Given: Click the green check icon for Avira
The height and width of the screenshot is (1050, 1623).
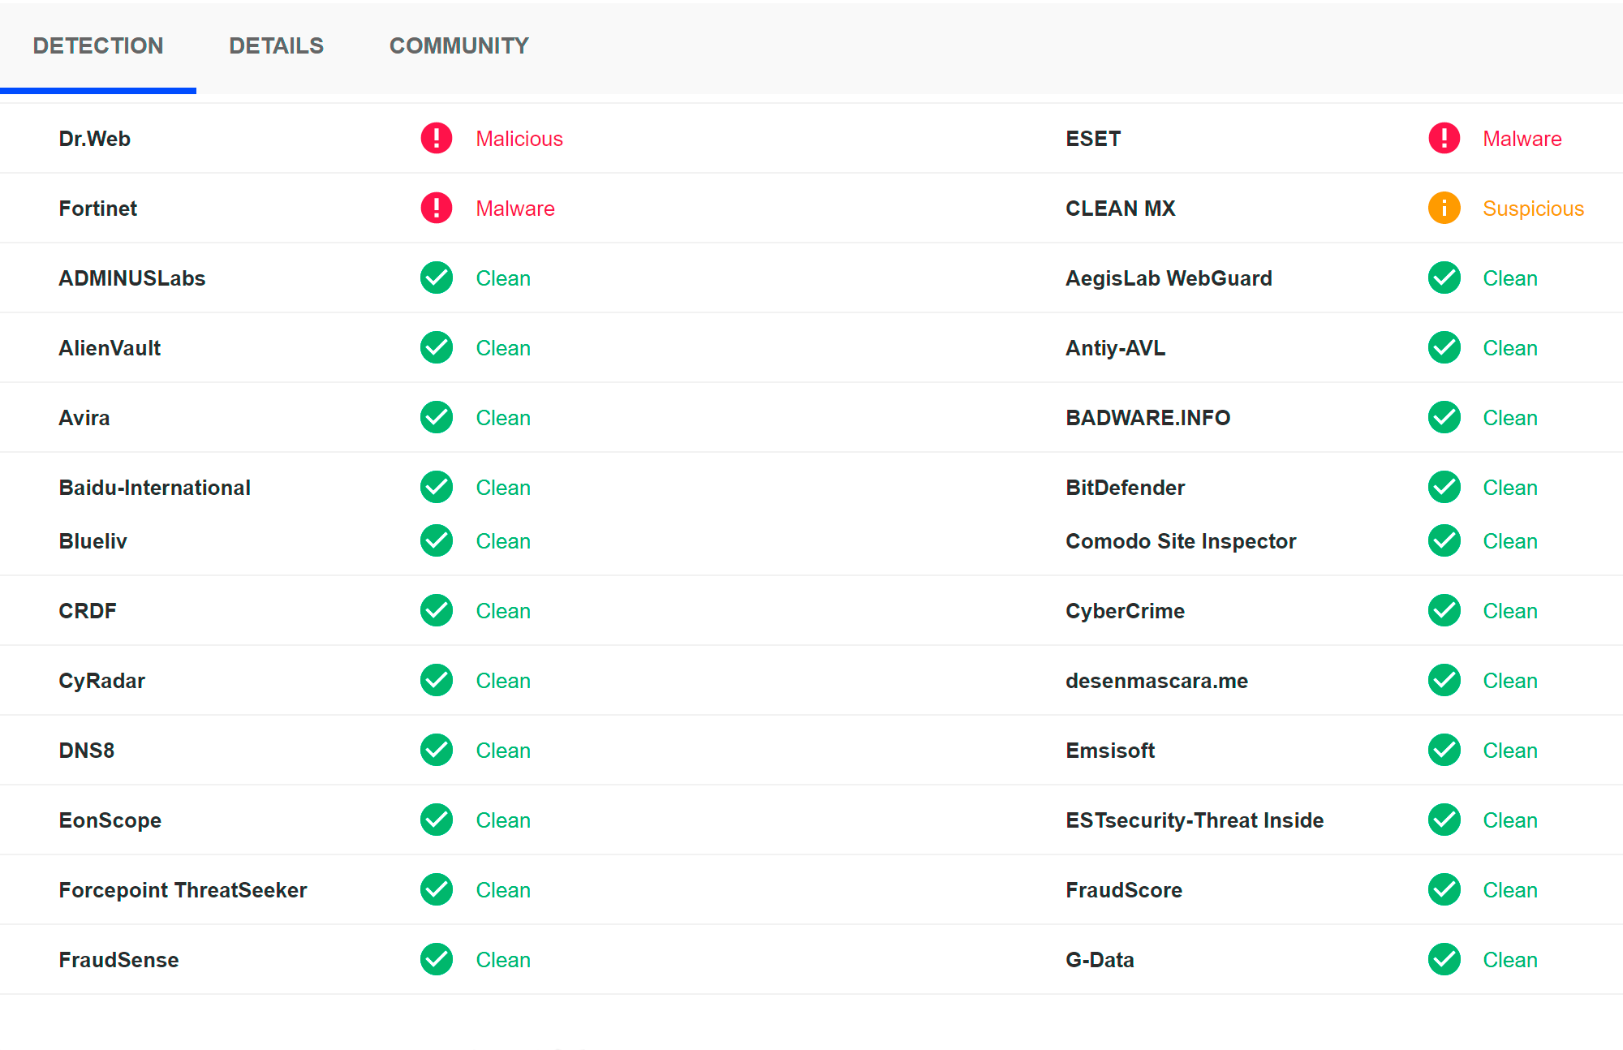Looking at the screenshot, I should pyautogui.click(x=437, y=418).
